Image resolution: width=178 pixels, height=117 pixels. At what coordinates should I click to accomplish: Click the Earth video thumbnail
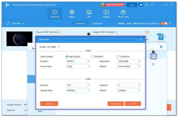(x=19, y=39)
